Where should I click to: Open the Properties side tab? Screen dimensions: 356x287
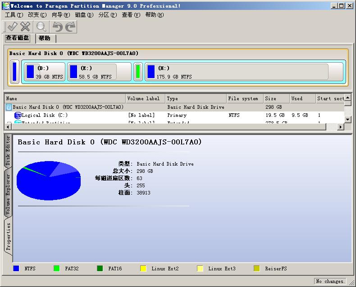[x=8, y=236]
